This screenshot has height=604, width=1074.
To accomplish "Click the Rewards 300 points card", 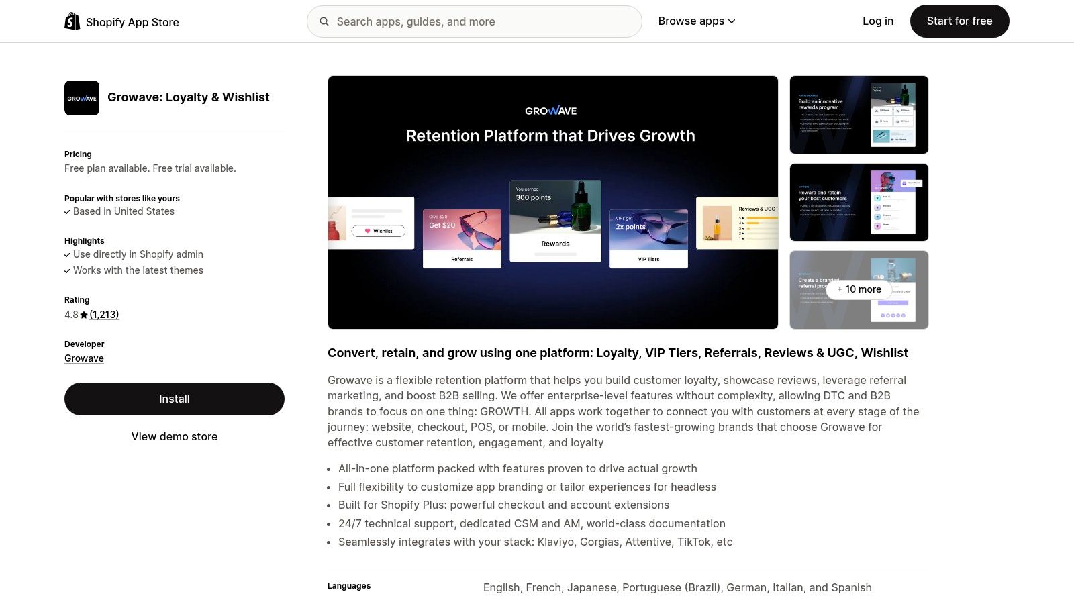I will pyautogui.click(x=555, y=221).
